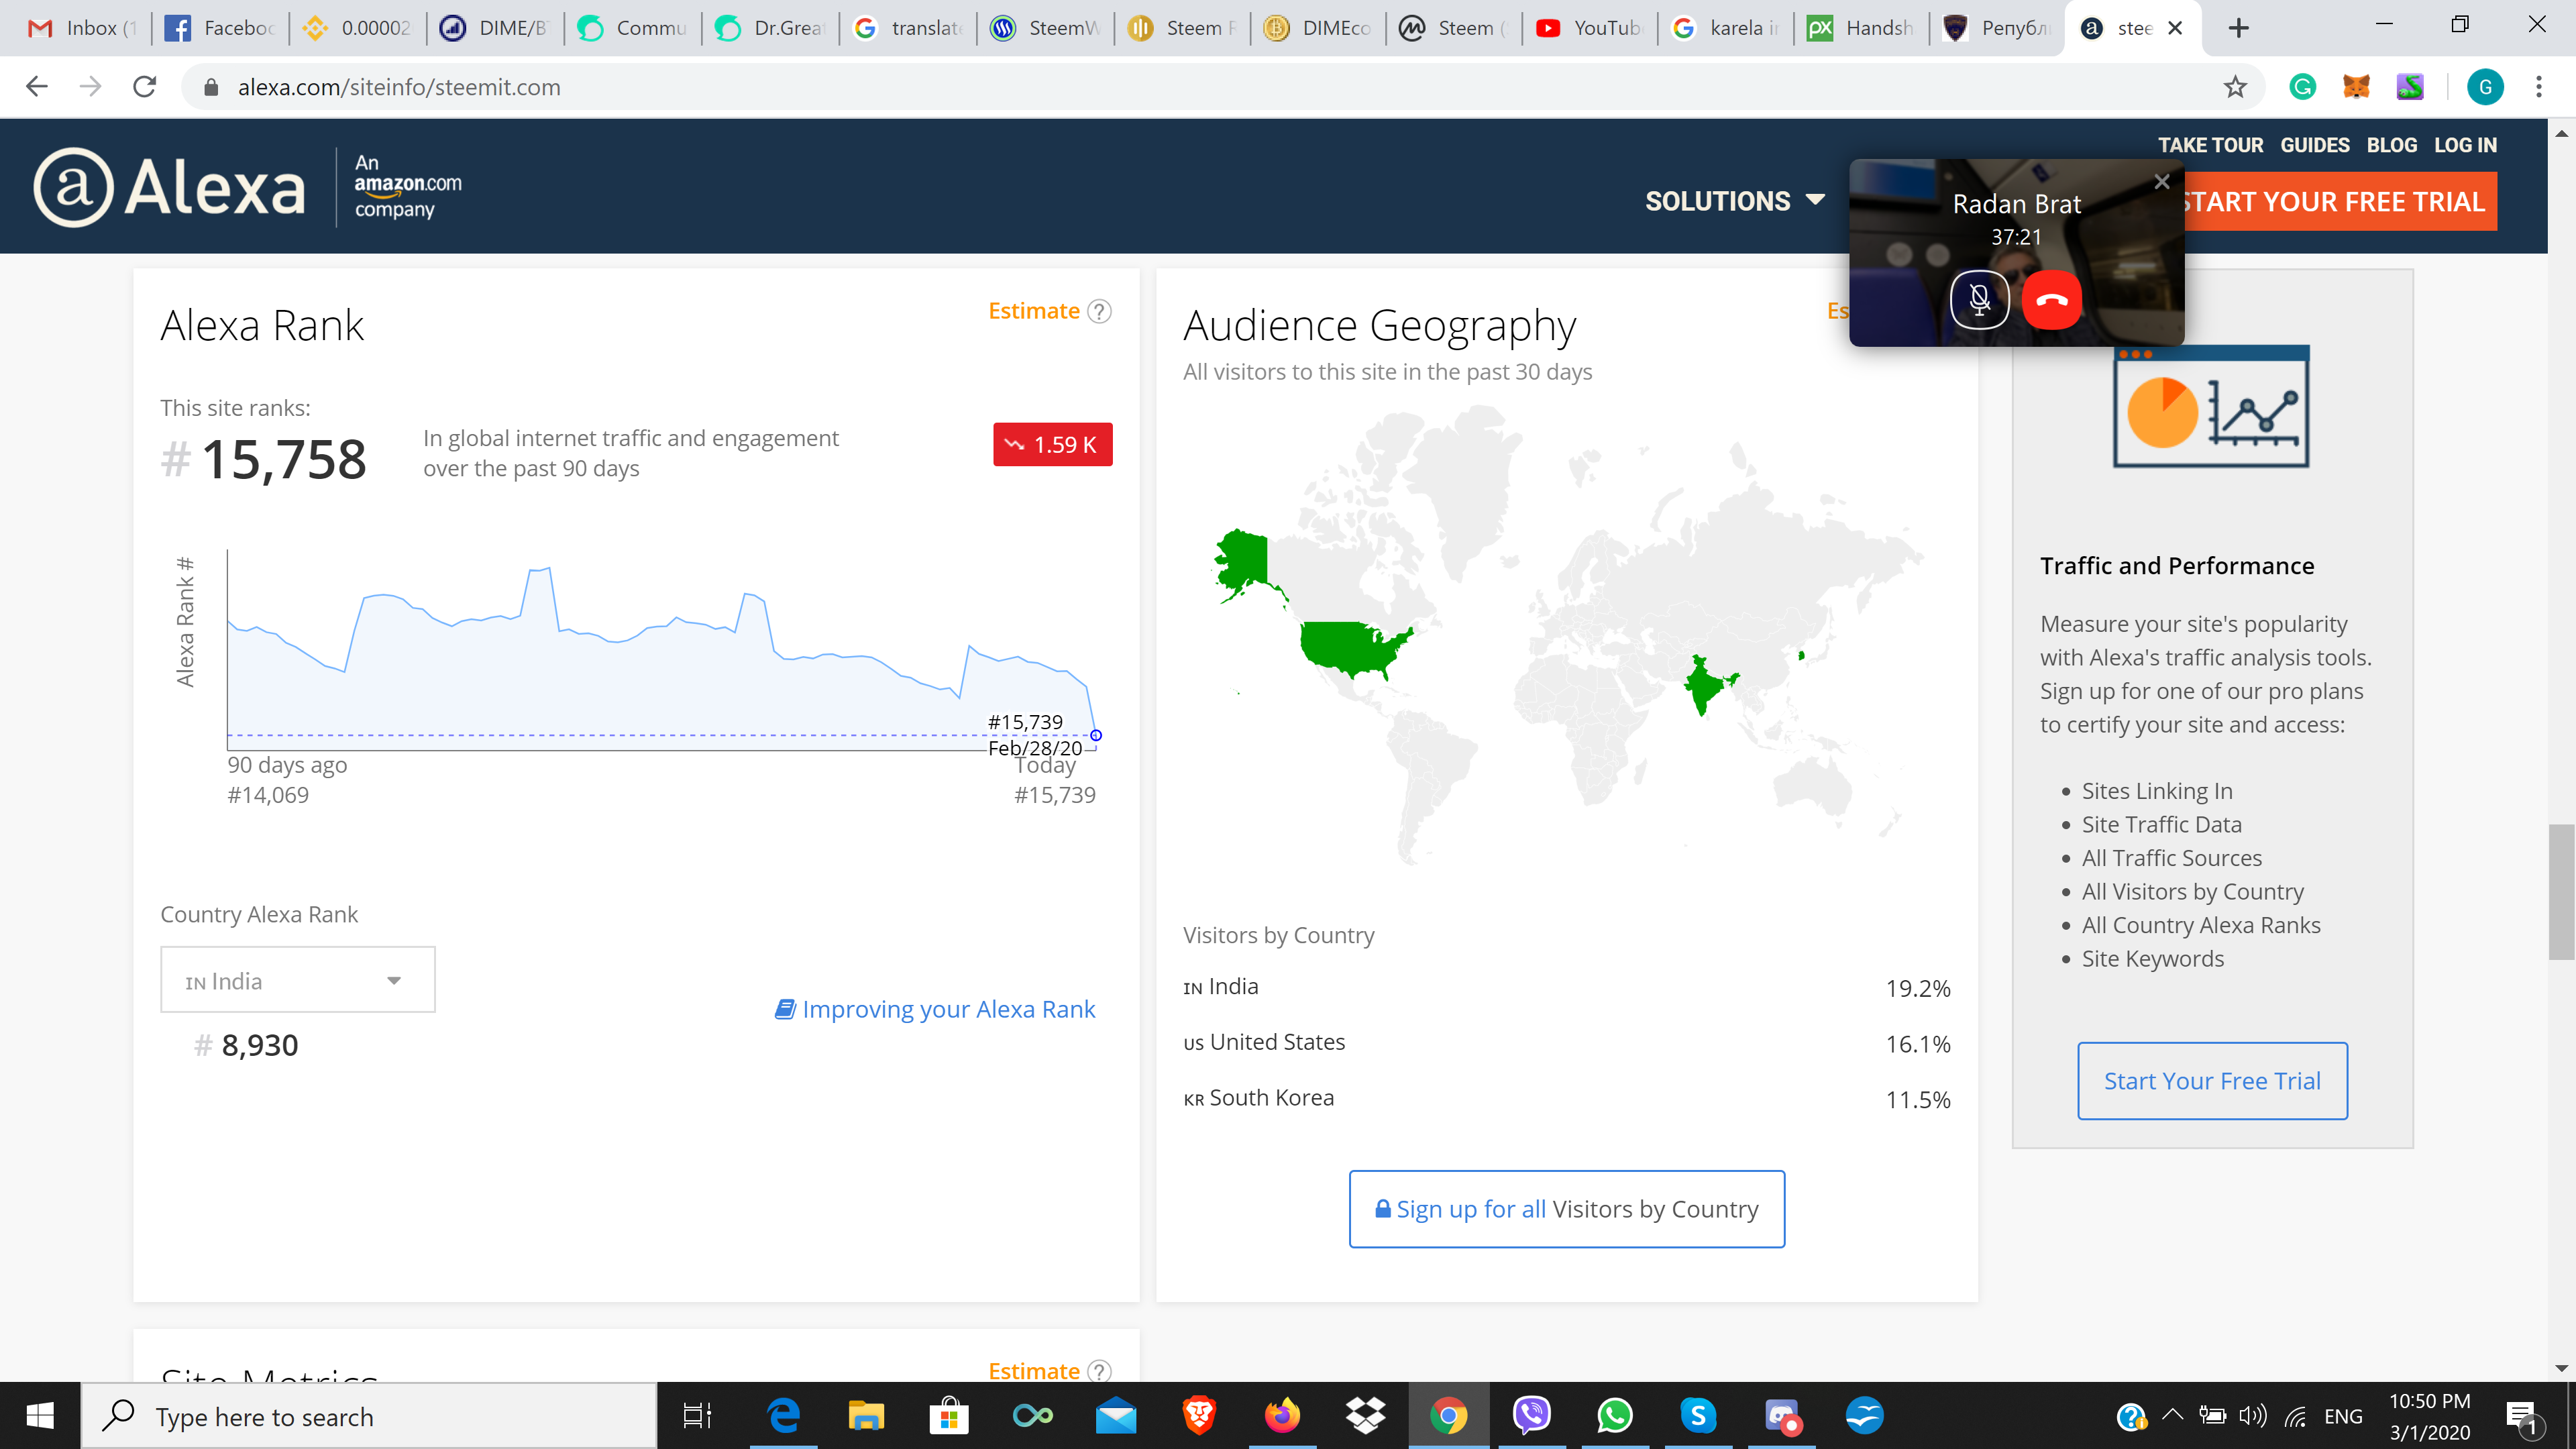Click LOG IN link
This screenshot has width=2576, height=1449.
(x=2465, y=145)
